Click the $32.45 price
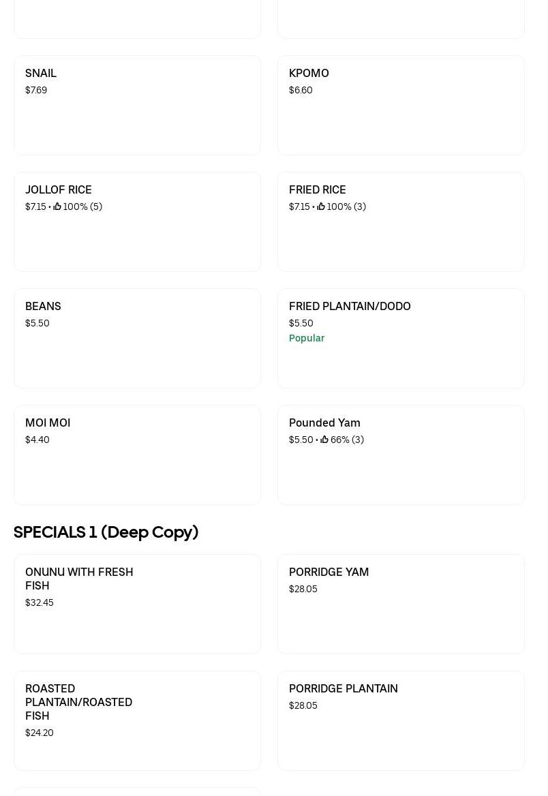The height and width of the screenshot is (796, 548). click(x=40, y=602)
